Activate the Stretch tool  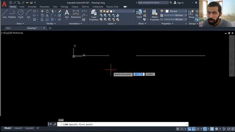coord(42,19)
